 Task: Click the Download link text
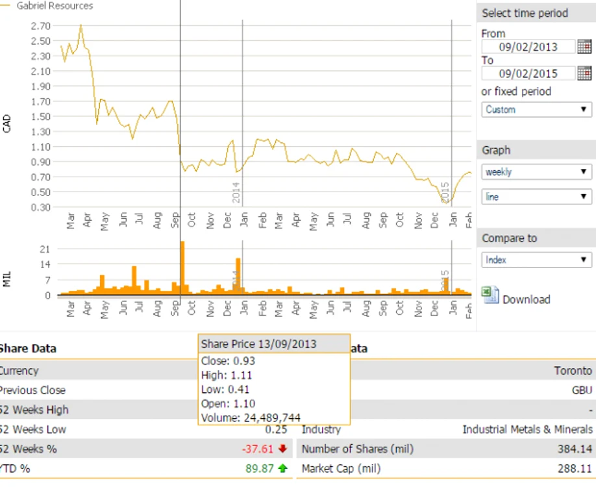pyautogui.click(x=527, y=299)
